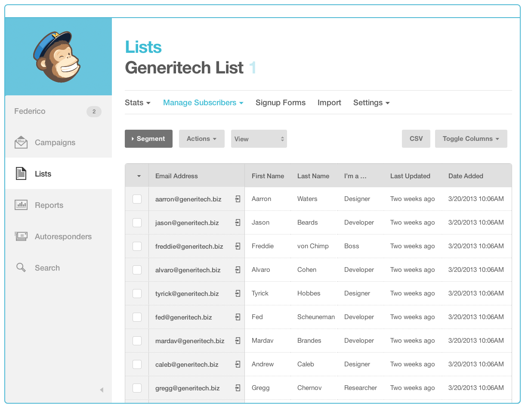Click the "Researcher" role cell
Image resolution: width=525 pixels, height=408 pixels.
pos(361,388)
